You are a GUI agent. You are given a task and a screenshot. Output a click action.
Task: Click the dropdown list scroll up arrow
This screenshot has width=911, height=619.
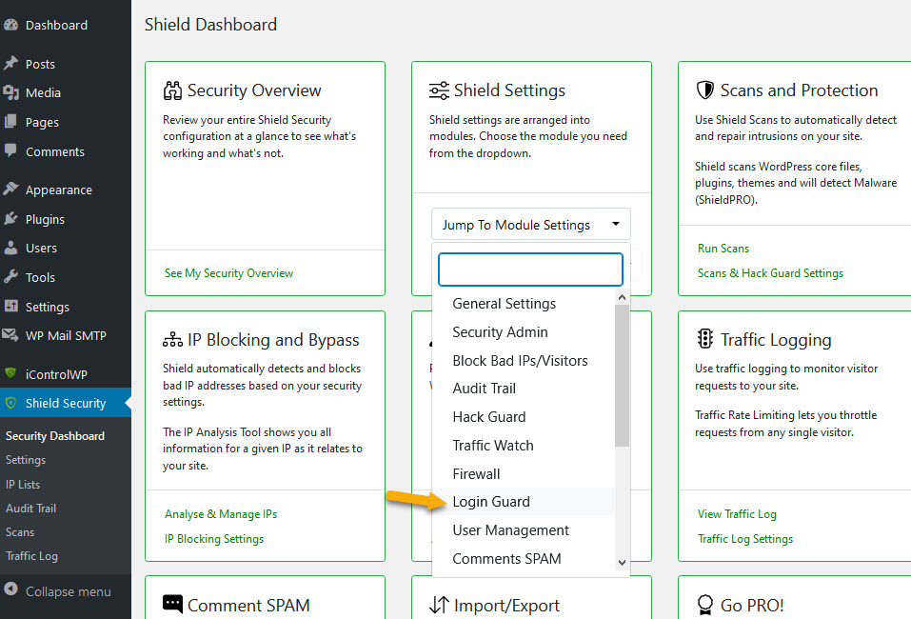point(622,297)
